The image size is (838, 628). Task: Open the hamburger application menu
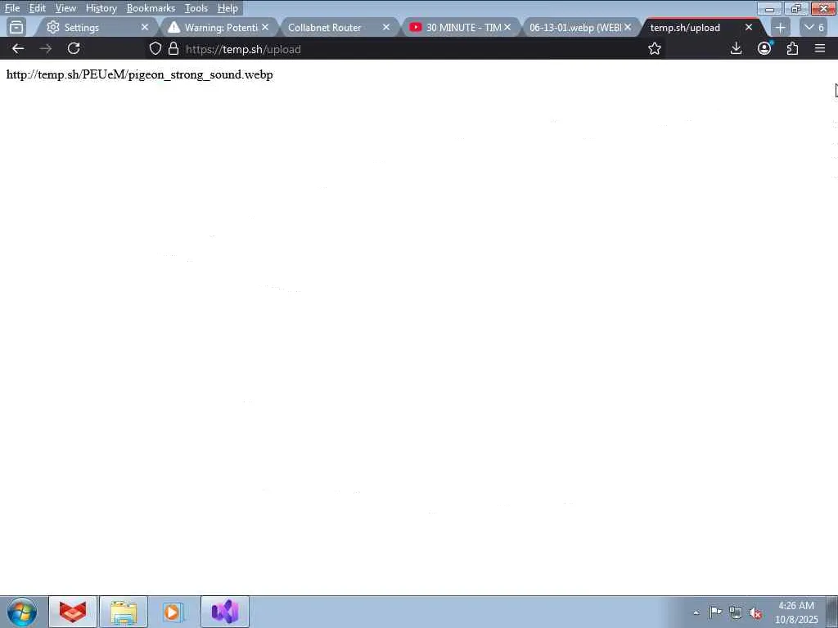820,48
